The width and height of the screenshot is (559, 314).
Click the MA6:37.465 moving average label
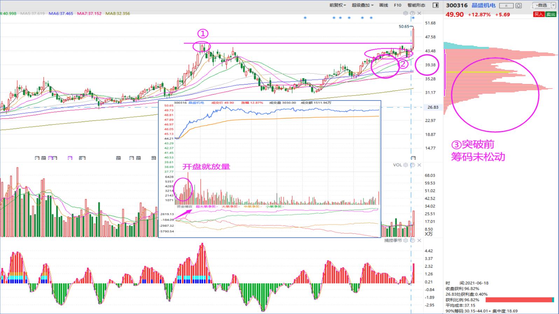pyautogui.click(x=61, y=13)
